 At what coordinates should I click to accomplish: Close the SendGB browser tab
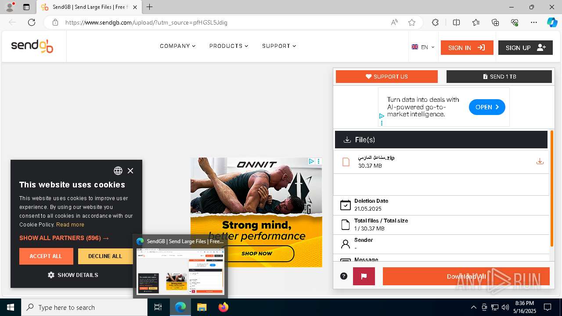coord(135,7)
